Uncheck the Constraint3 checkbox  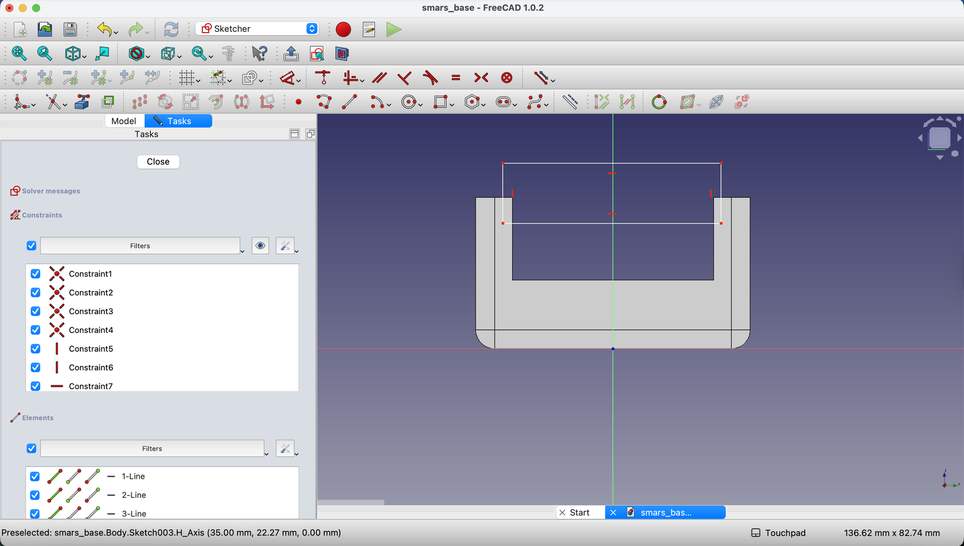point(36,311)
